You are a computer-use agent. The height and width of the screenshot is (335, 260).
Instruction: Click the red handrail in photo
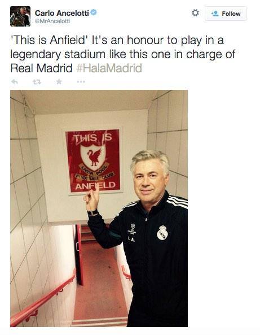43,299
